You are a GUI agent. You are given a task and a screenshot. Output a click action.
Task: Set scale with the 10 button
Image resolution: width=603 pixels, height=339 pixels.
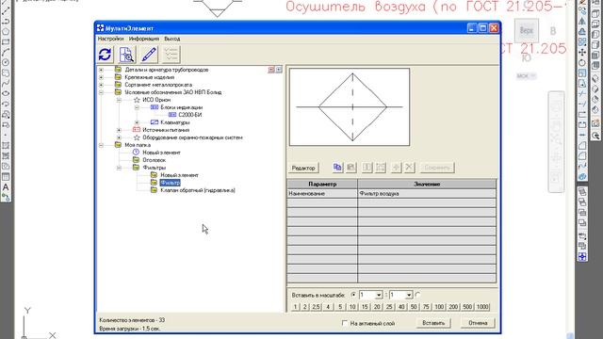[x=352, y=307]
